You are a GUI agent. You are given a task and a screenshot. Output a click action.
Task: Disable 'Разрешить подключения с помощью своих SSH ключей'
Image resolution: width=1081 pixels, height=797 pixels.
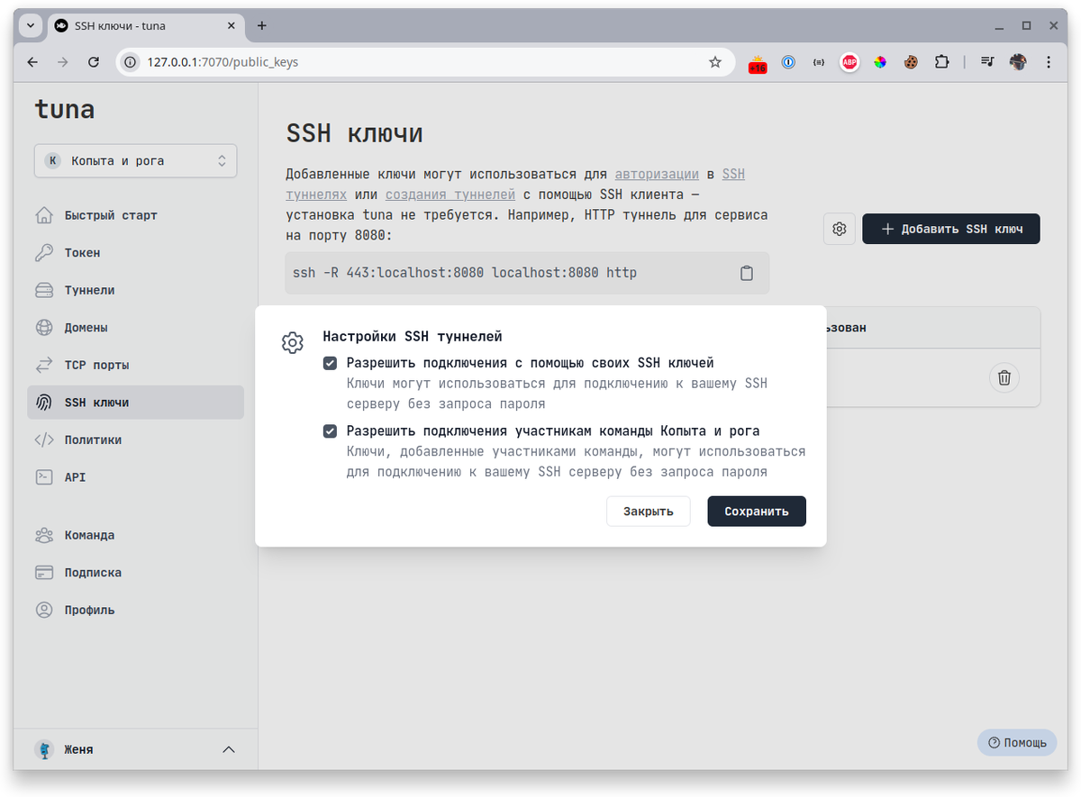tap(330, 362)
